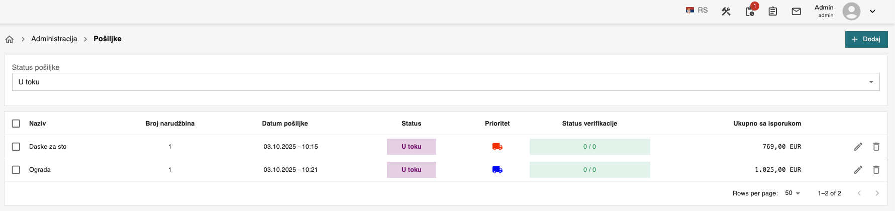Click verification status bar for Daske za sto
Image resolution: width=895 pixels, height=211 pixels.
click(x=589, y=147)
